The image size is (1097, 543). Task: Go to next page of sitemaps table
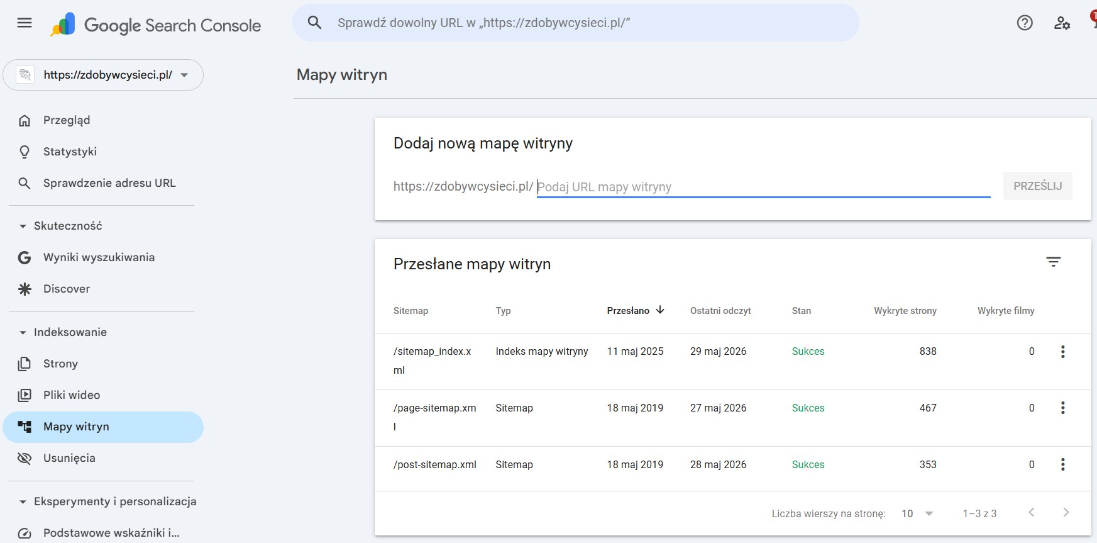(1066, 513)
